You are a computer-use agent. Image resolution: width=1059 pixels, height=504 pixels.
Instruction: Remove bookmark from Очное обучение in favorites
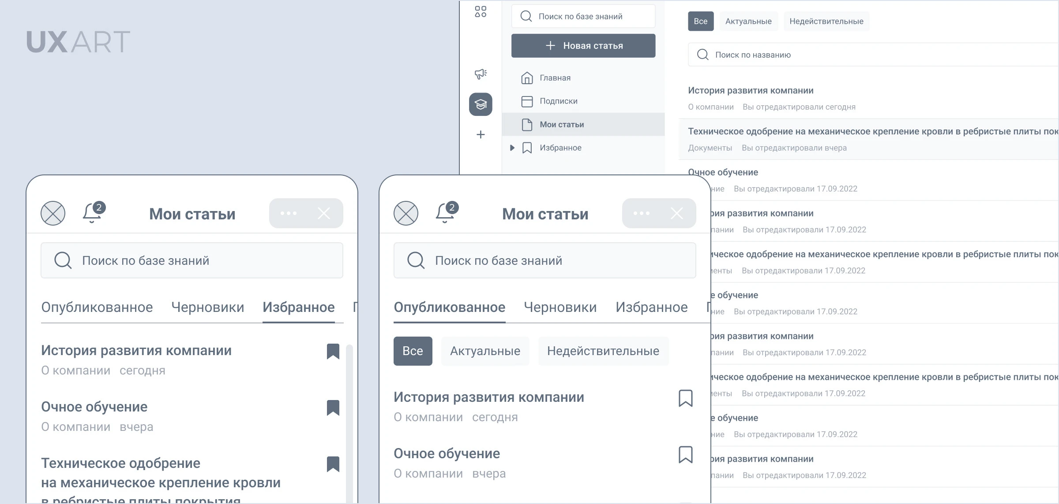coord(333,408)
